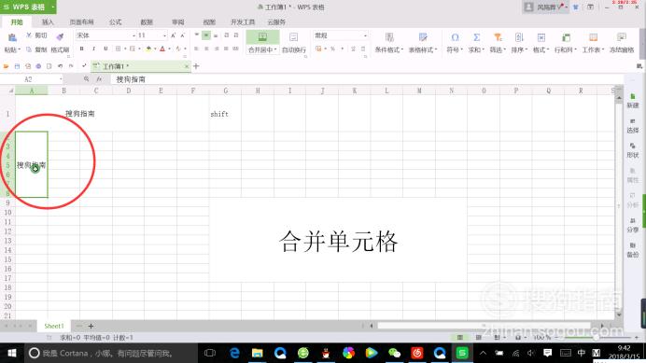Screen dimensions: 646x363
Task: Switch to the 公式 ribbon tab
Action: [116, 21]
